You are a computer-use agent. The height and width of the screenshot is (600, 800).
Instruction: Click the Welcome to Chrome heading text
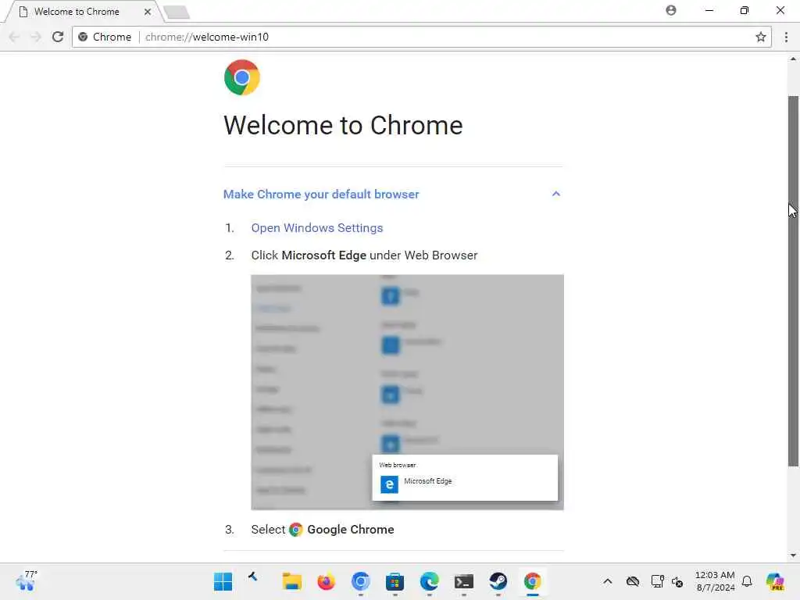tap(344, 126)
